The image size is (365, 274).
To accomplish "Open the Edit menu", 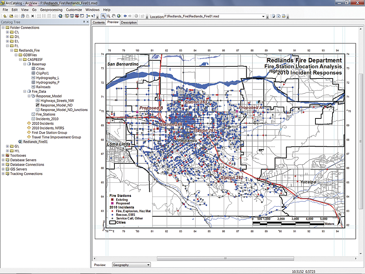I will pos(14,10).
